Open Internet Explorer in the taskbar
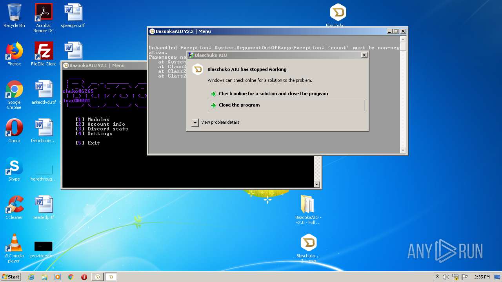This screenshot has width=502, height=282. (31, 277)
